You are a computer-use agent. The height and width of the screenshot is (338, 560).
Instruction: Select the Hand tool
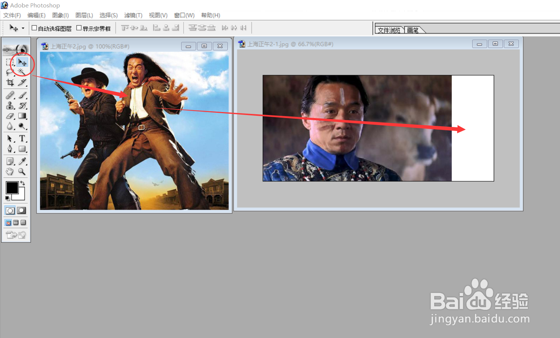pos(10,172)
